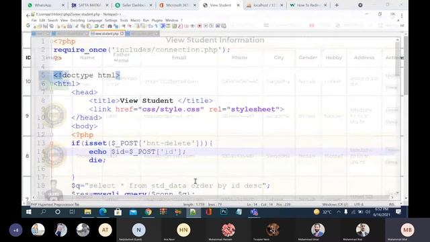This screenshot has height=242, width=430.
Task: Click the 'INS' status bar indicator
Action: coord(391,204)
